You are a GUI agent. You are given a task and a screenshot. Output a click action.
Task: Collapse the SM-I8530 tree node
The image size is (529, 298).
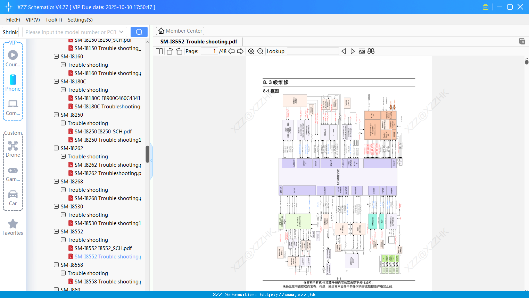click(56, 206)
